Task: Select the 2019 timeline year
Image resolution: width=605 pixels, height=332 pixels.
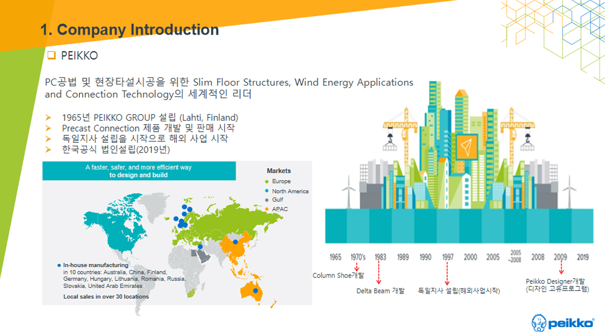Action: tap(582, 257)
